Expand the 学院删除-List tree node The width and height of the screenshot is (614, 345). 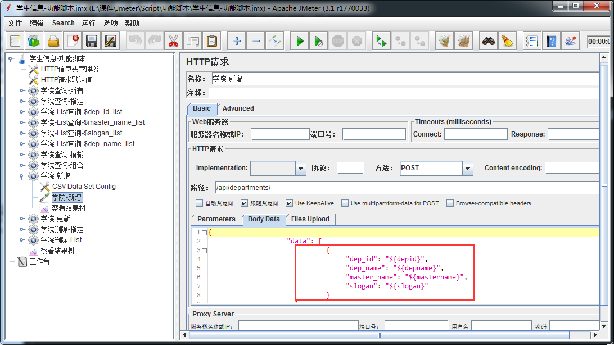point(21,240)
